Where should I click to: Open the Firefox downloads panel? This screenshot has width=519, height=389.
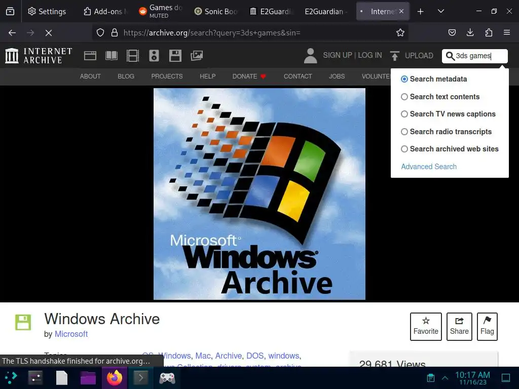point(470,32)
